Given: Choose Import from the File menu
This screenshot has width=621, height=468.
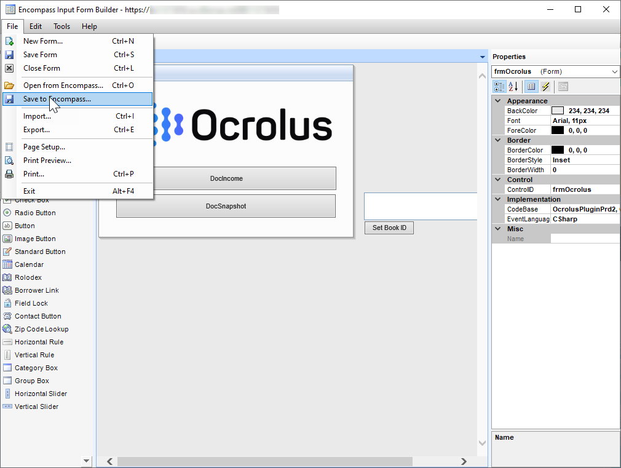Looking at the screenshot, I should tap(77, 116).
